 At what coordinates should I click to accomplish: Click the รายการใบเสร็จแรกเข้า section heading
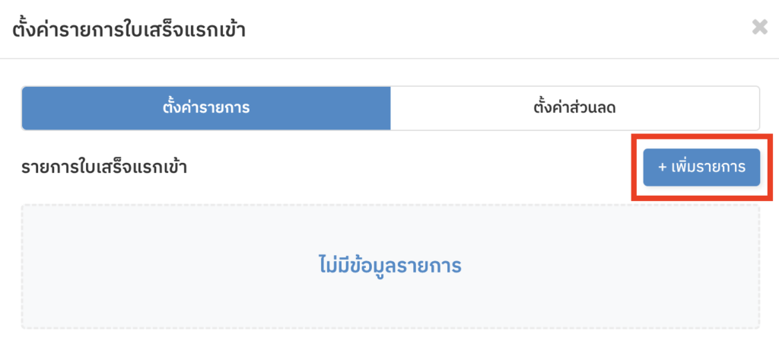(x=104, y=167)
